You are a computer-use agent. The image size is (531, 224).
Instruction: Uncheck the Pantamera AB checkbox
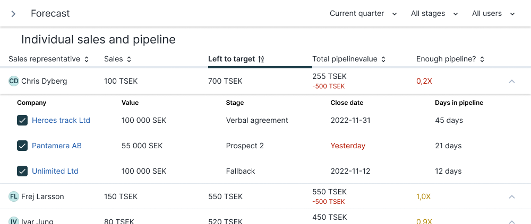click(22, 146)
